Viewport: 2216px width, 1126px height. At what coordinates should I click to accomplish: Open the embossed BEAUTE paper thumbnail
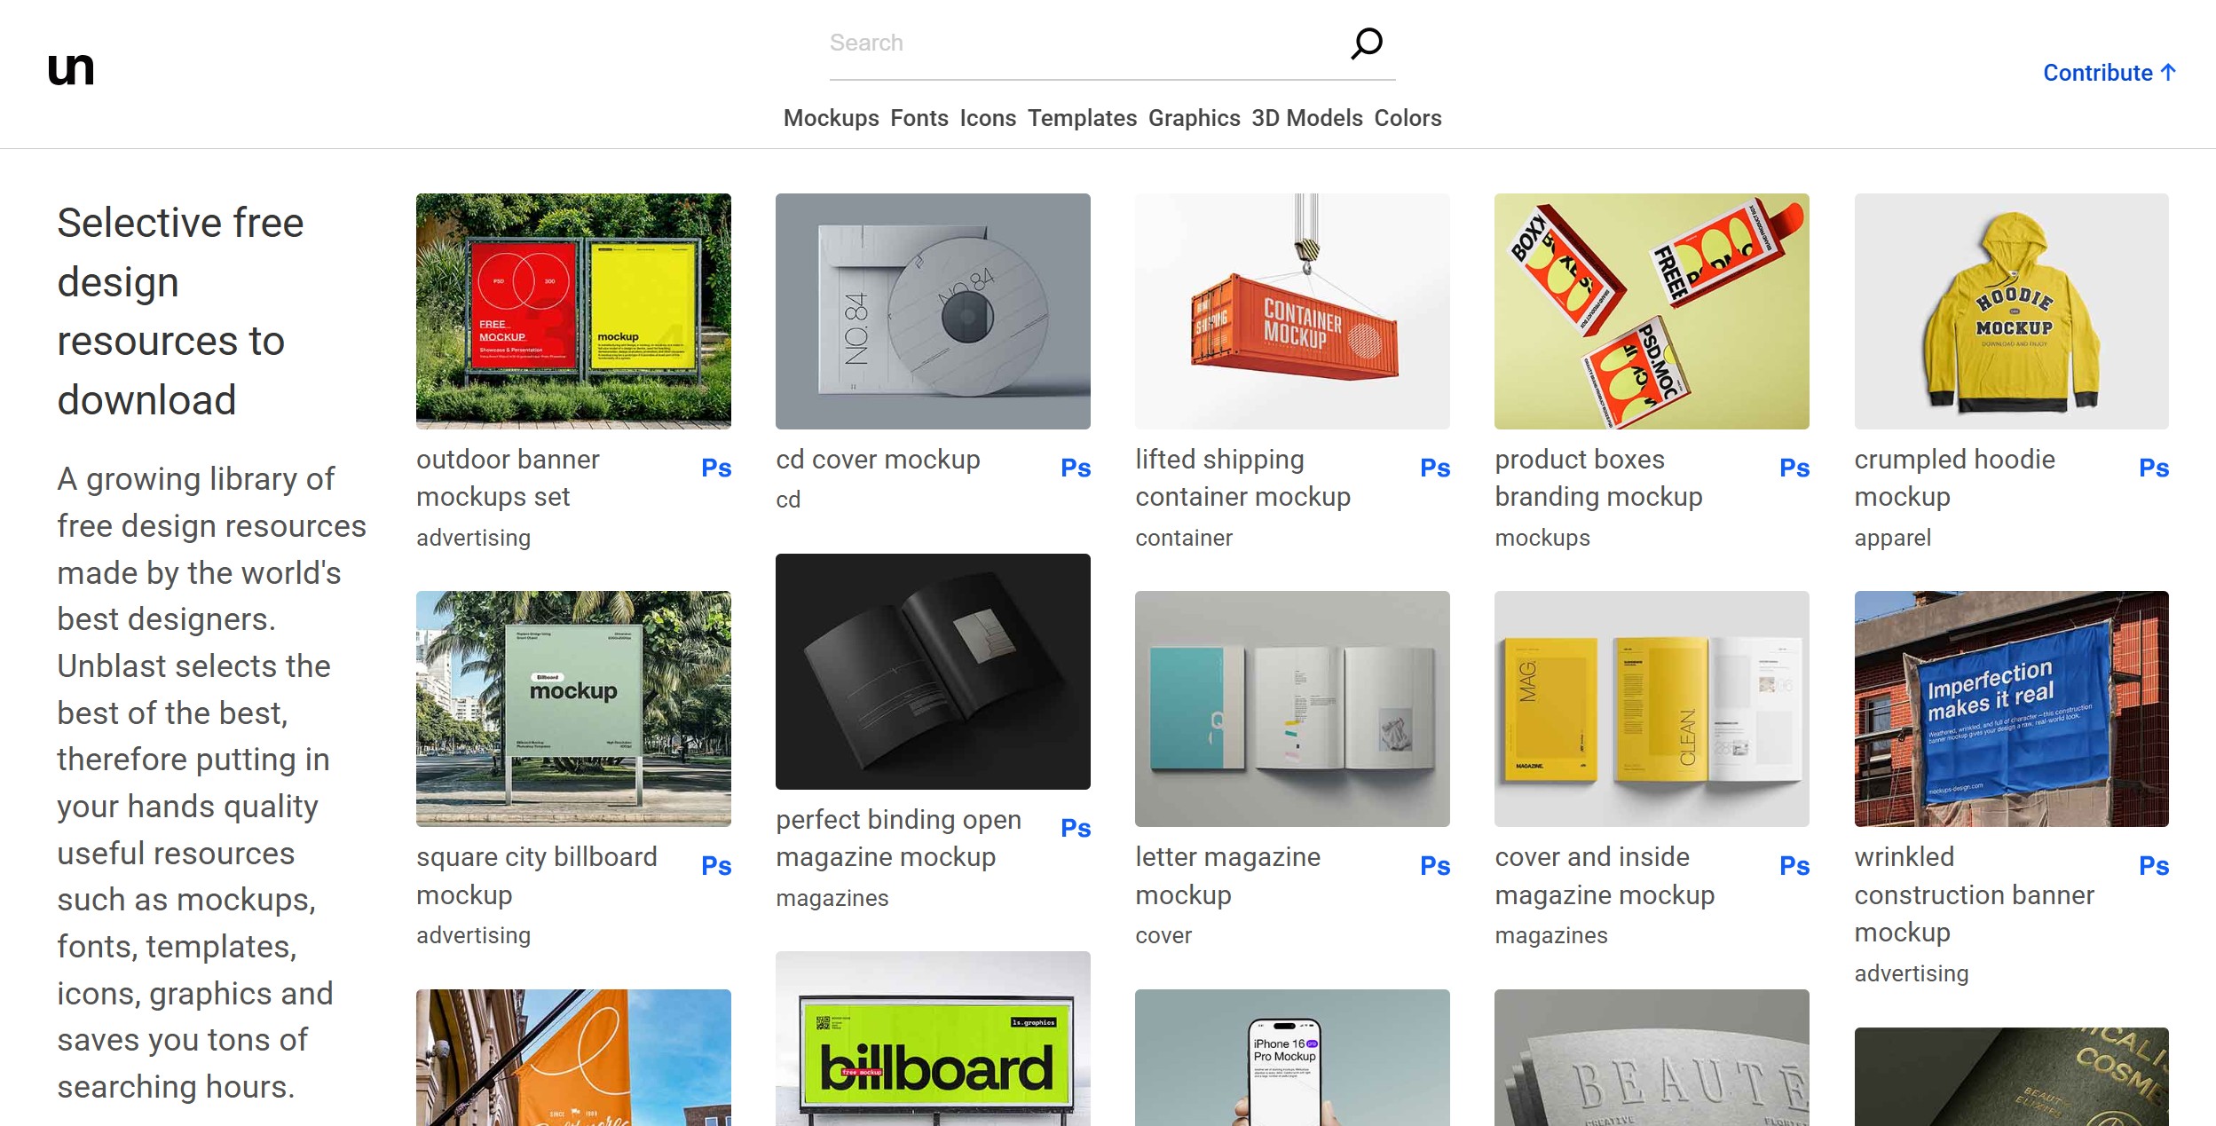point(1652,1058)
